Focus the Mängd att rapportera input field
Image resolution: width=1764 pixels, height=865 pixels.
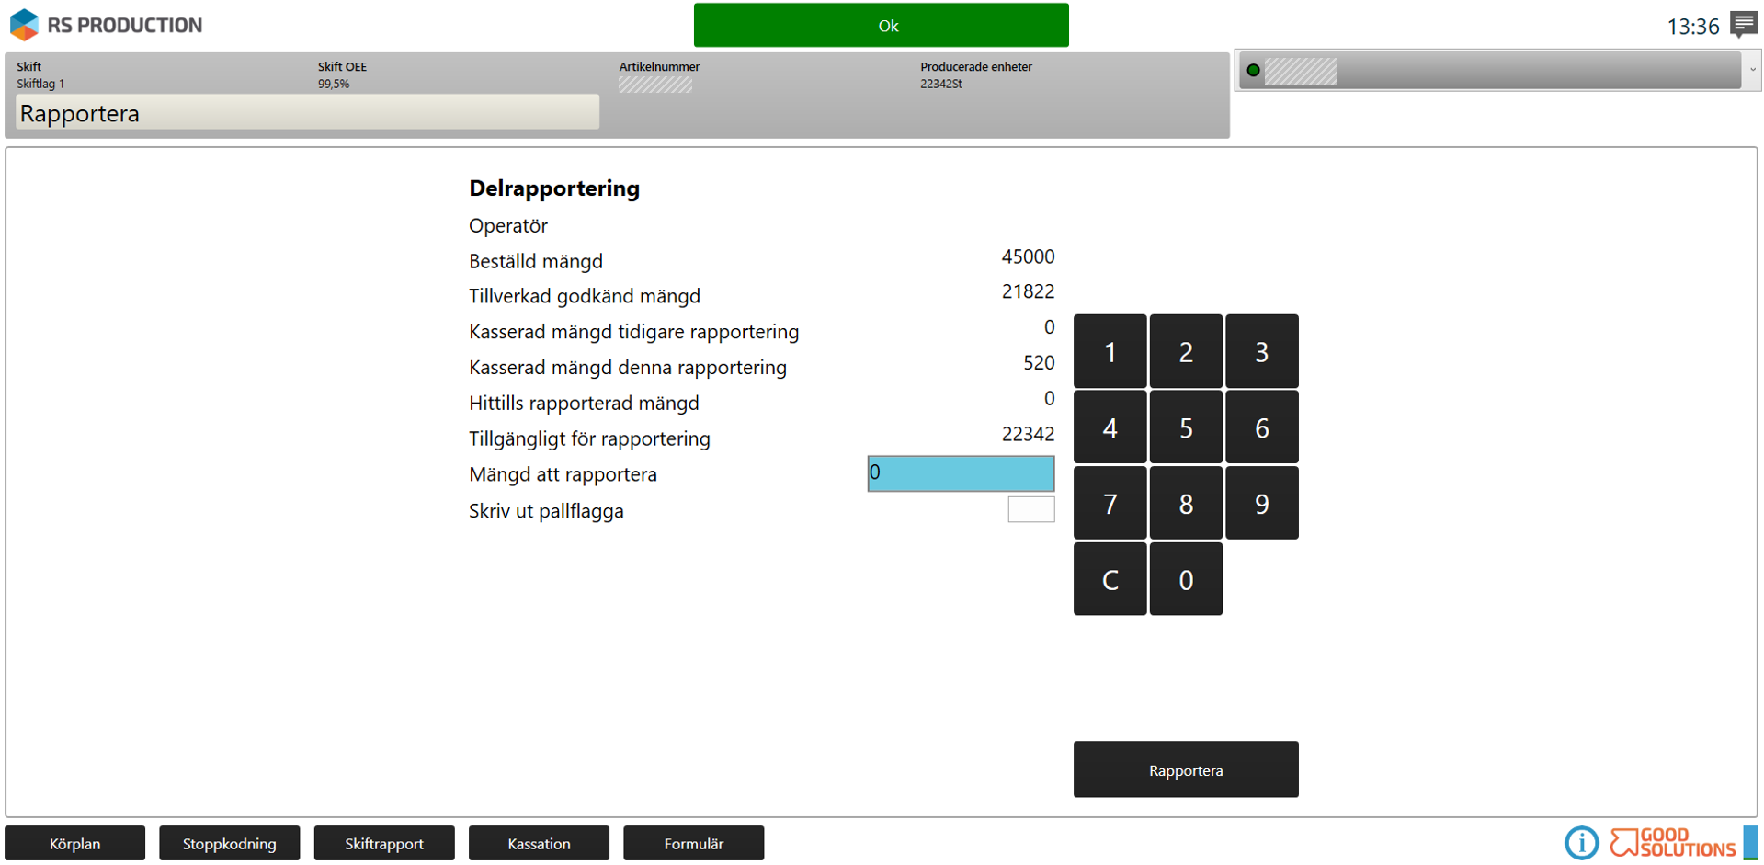961,473
